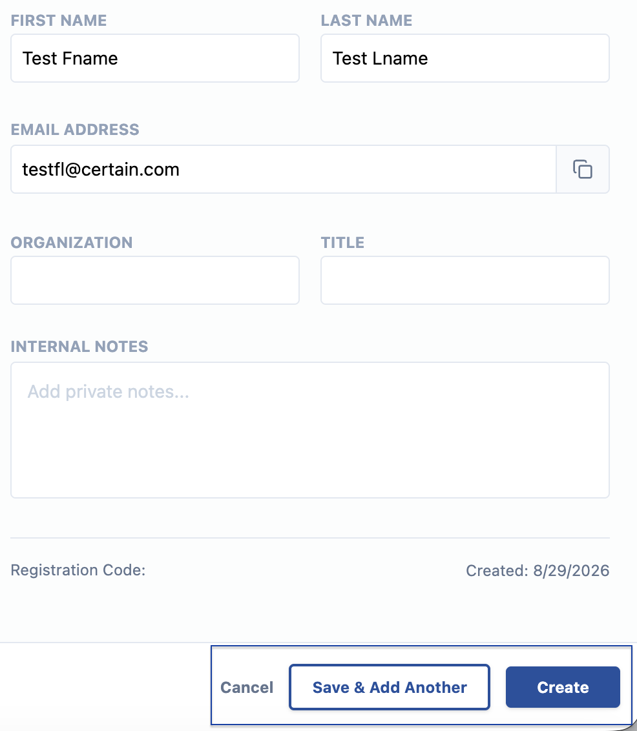Click the Create button

(x=563, y=687)
